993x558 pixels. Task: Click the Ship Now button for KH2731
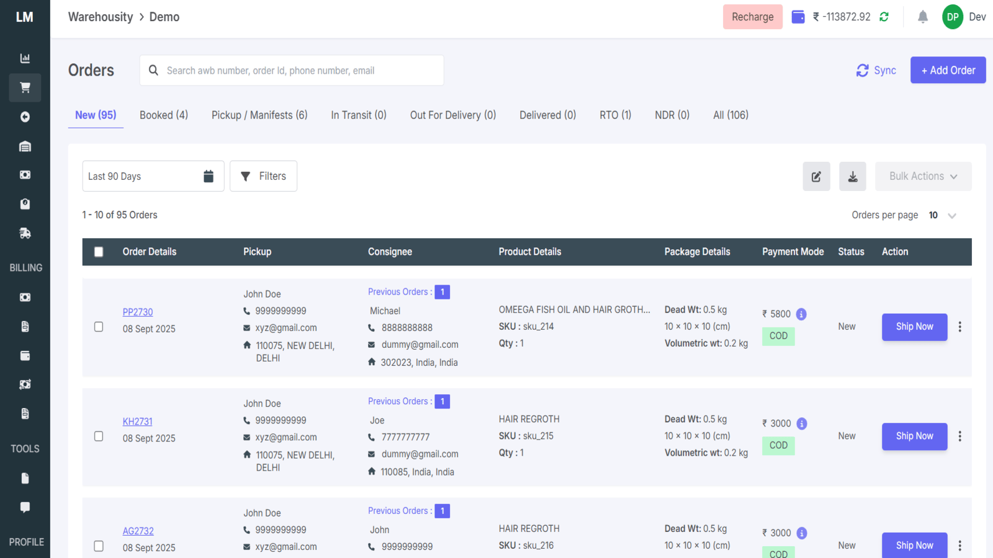(914, 436)
